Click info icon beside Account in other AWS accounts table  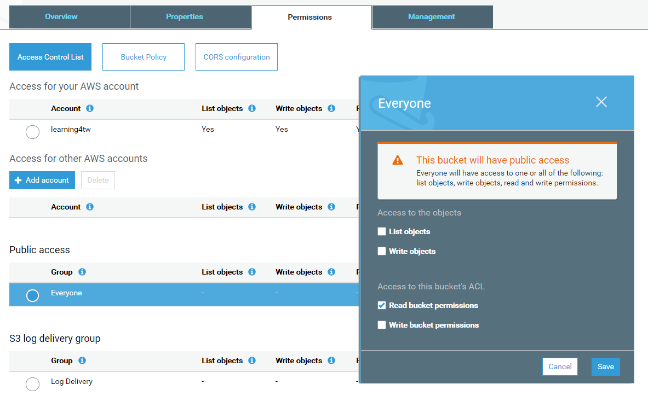click(90, 207)
